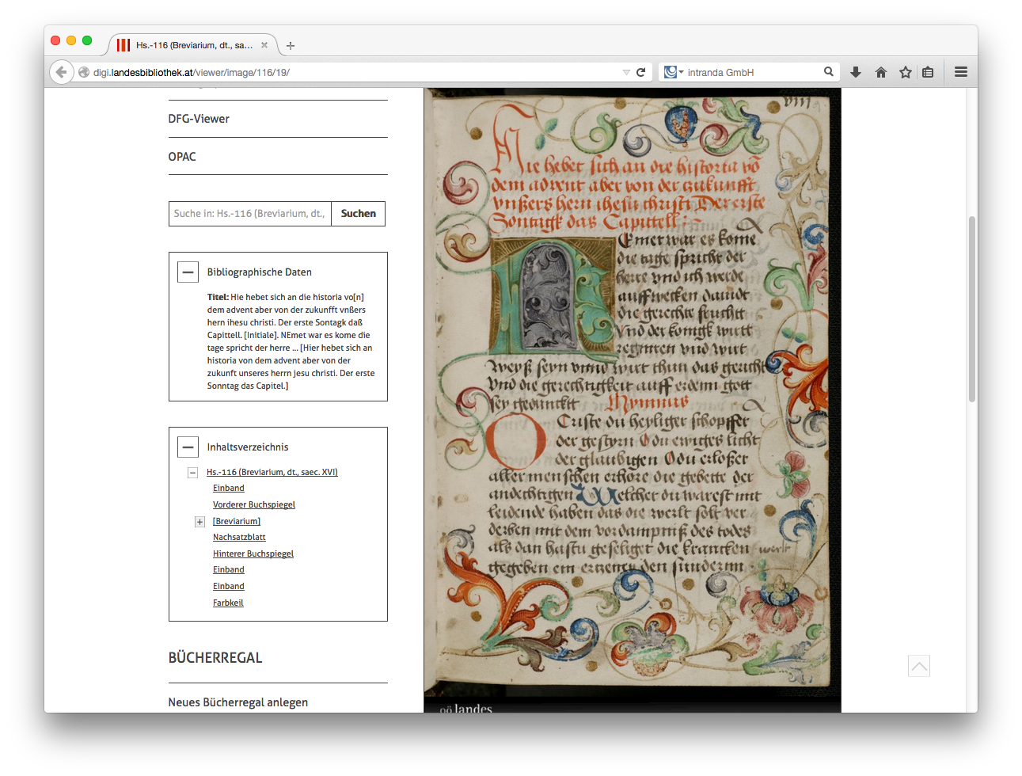The width and height of the screenshot is (1022, 776).
Task: Open the OPAC link
Action: point(182,157)
